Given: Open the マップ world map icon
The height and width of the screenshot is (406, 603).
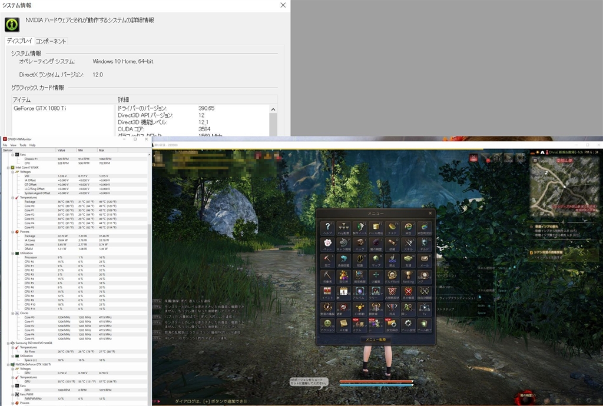Looking at the screenshot, I should click(x=376, y=261).
